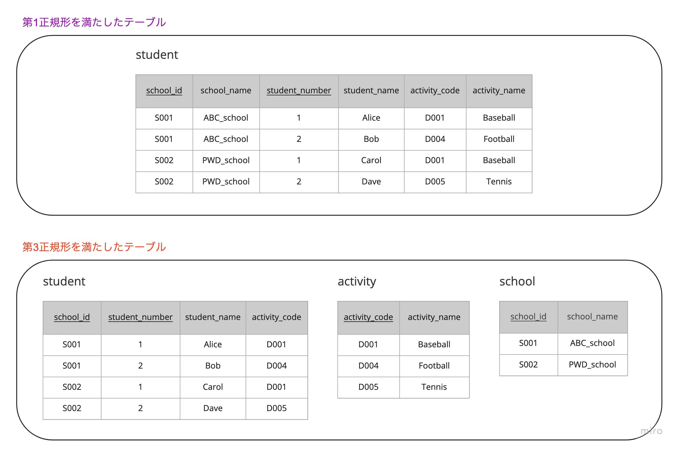Click the PWD_school cell in school table
The width and height of the screenshot is (678, 450).
593,364
